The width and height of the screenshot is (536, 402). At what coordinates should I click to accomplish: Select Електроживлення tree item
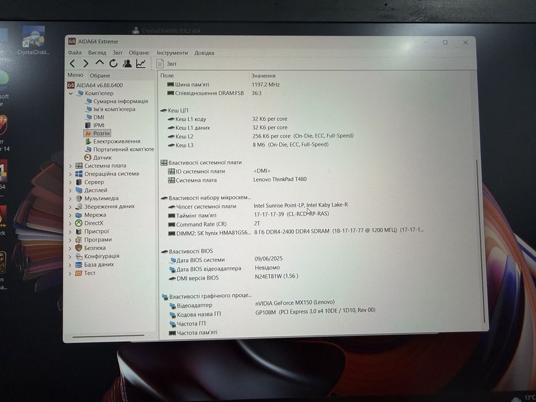point(113,141)
